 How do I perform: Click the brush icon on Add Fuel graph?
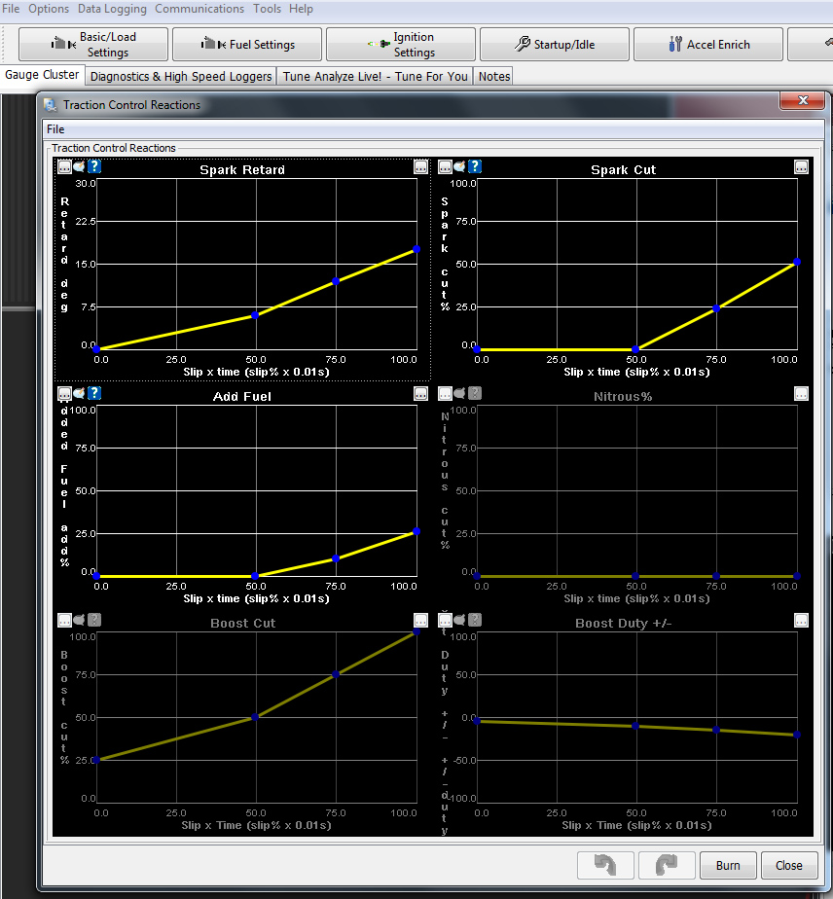79,393
